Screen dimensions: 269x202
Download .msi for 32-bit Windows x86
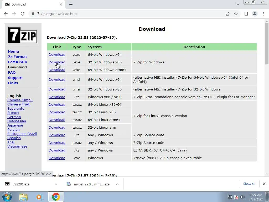coord(57,89)
